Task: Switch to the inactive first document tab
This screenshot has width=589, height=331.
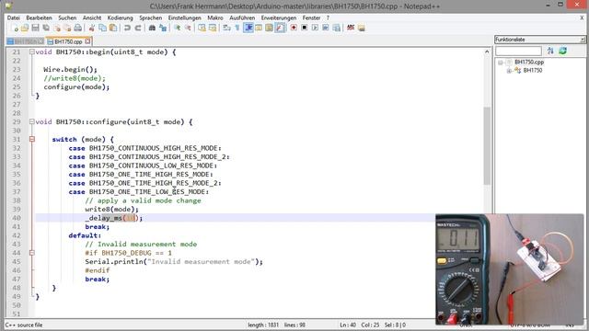Action: [x=26, y=41]
